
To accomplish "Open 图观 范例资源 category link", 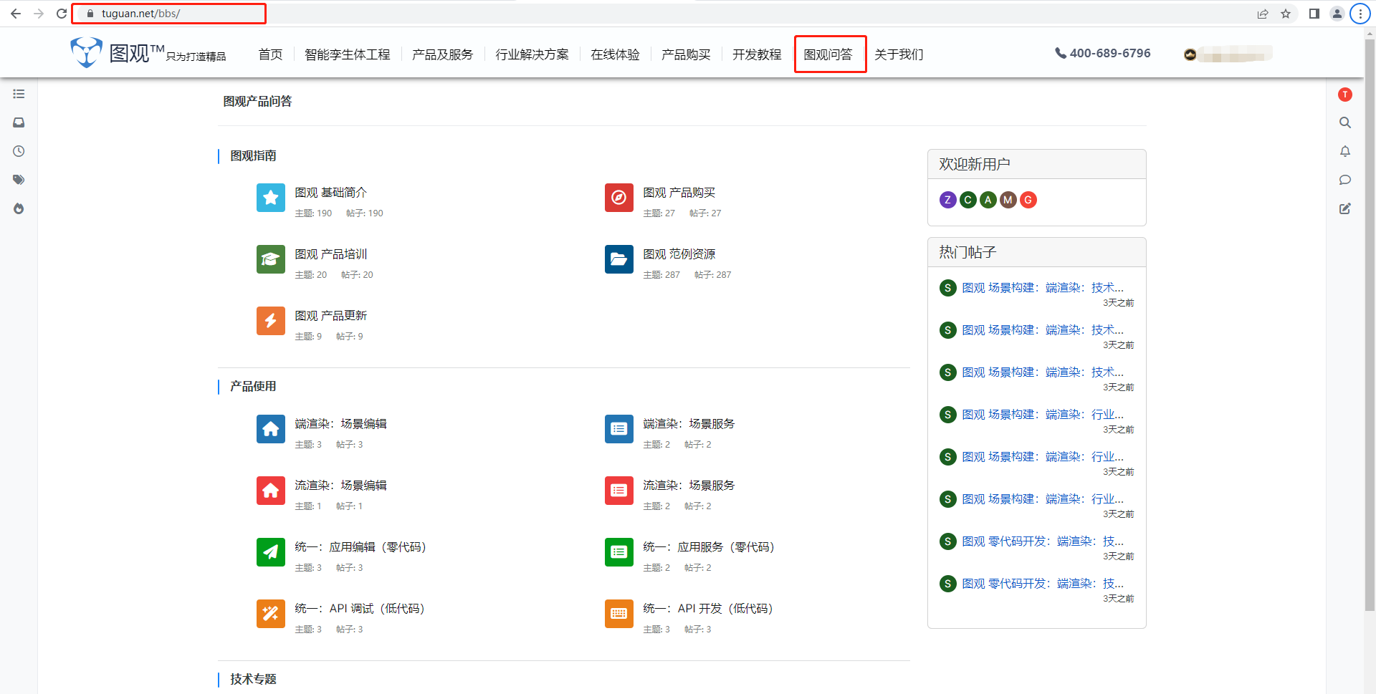I will tap(679, 254).
